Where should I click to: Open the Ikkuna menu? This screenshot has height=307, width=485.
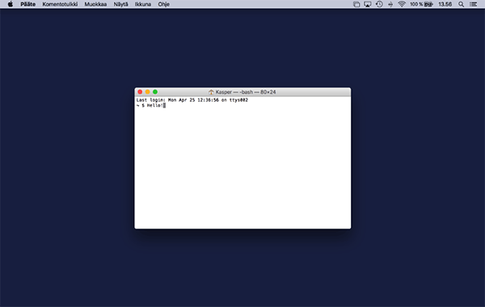[143, 4]
